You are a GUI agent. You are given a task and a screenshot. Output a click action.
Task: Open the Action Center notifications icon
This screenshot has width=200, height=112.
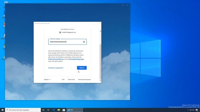tap(197, 110)
